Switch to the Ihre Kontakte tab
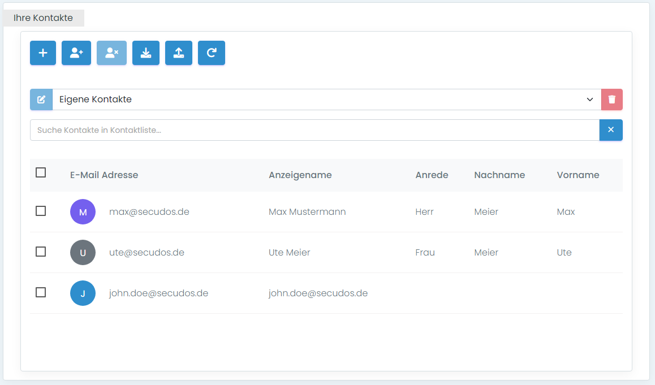Viewport: 655px width, 385px height. click(x=44, y=18)
